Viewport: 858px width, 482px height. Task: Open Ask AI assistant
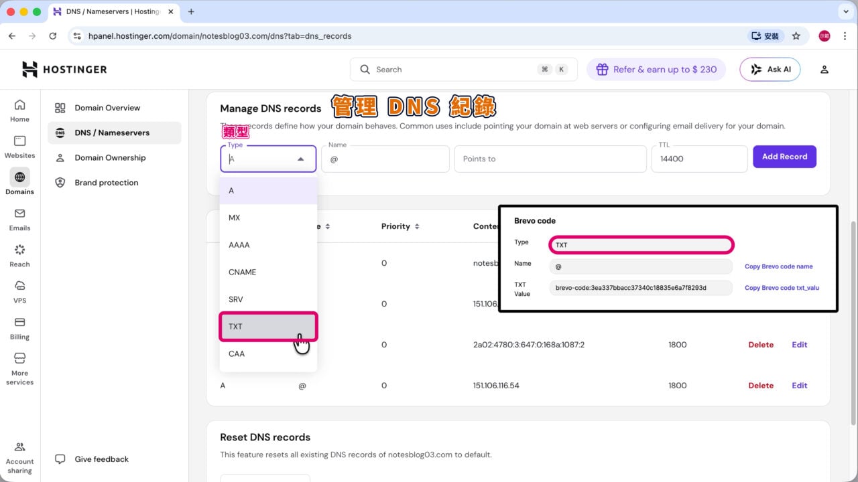[x=770, y=70]
